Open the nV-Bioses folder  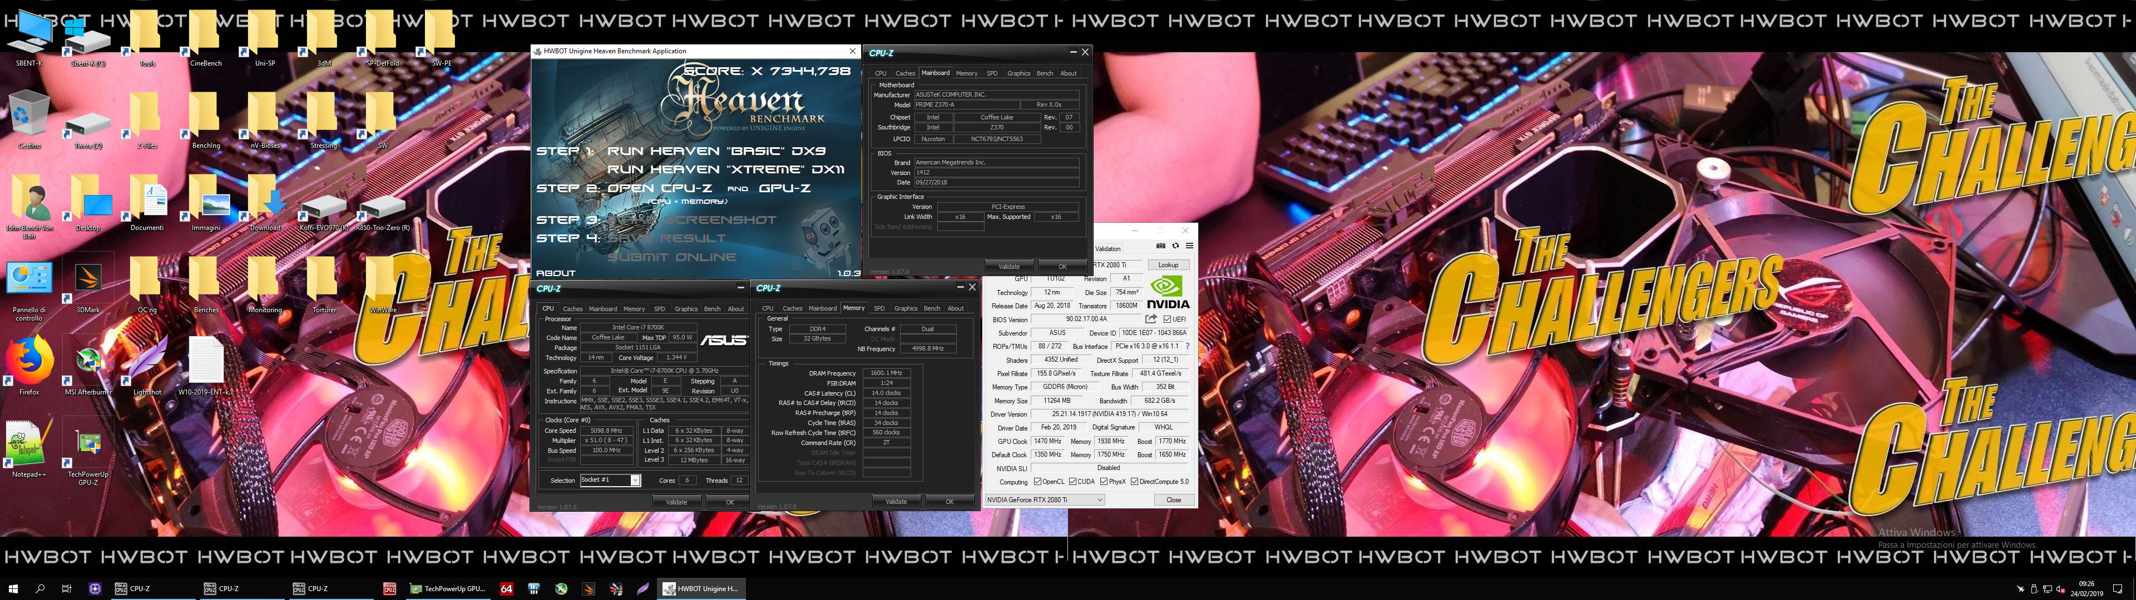265,120
